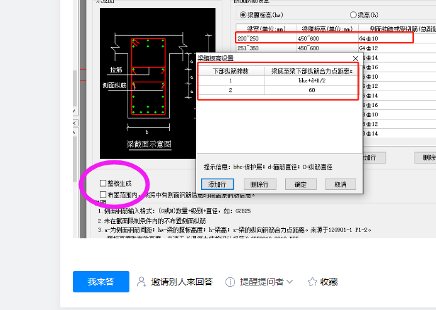Click the 梁腹板高 column header
436x310 pixels.
click(327, 29)
